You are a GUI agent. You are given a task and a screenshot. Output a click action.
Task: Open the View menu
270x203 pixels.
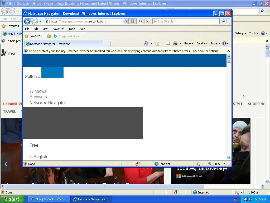point(45,29)
